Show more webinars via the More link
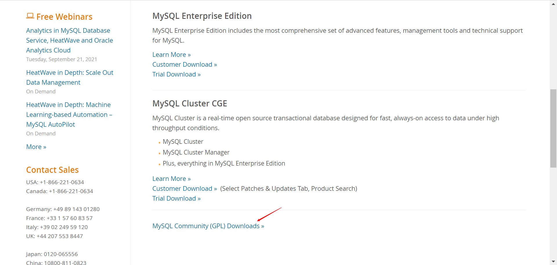This screenshot has width=557, height=265. pos(36,147)
